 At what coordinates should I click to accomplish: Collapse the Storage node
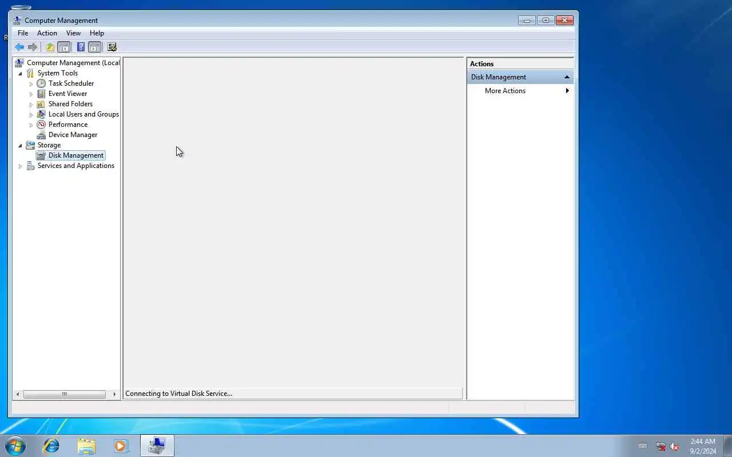[21, 146]
